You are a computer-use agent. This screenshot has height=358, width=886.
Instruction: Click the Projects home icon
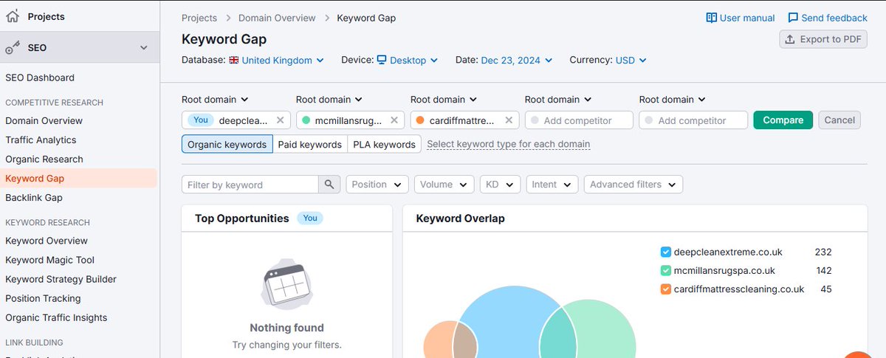point(13,16)
